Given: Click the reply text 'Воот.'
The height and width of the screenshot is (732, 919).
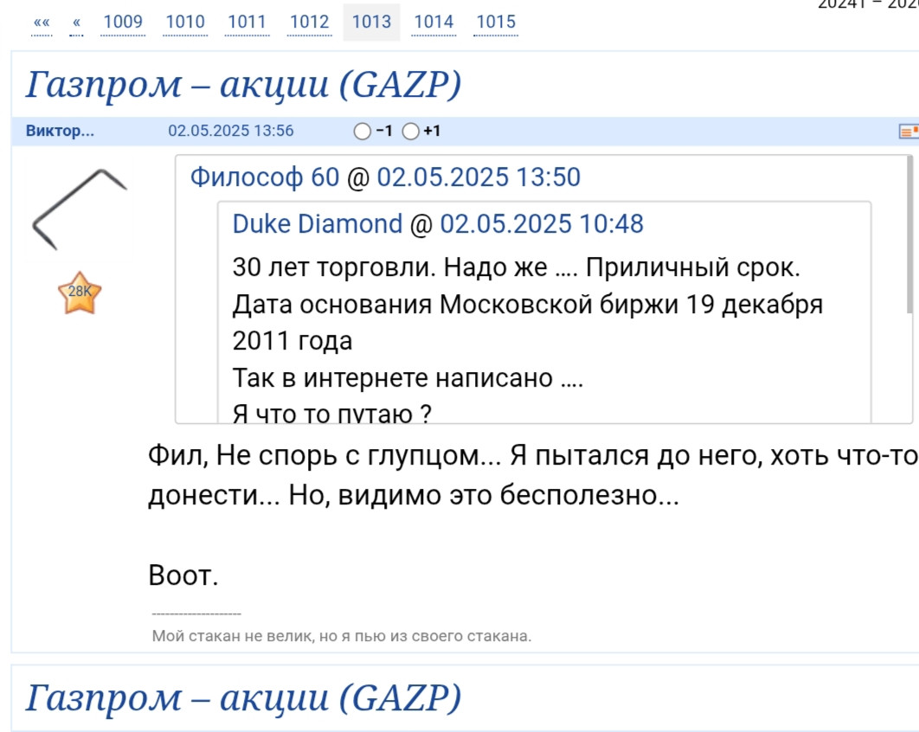Looking at the screenshot, I should [183, 575].
